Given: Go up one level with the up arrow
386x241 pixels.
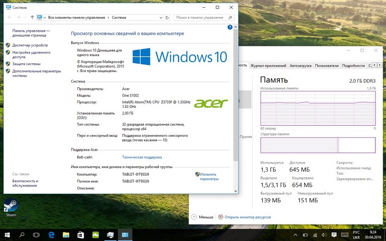Looking at the screenshot, I should pos(32,17).
